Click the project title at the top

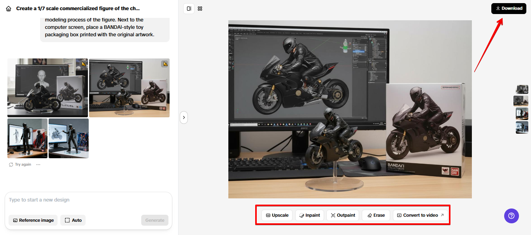coord(78,8)
